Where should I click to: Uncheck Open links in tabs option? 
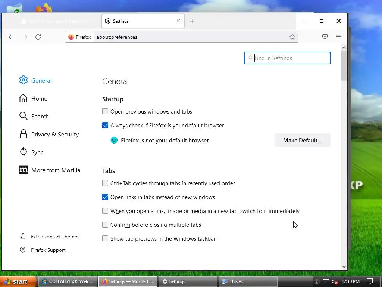(x=105, y=197)
